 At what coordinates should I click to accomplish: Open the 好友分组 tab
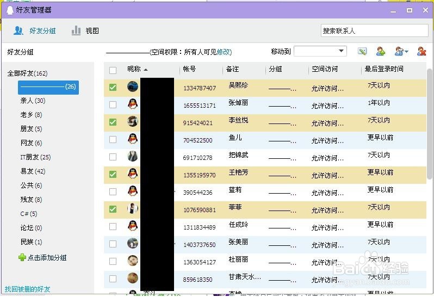(35, 30)
